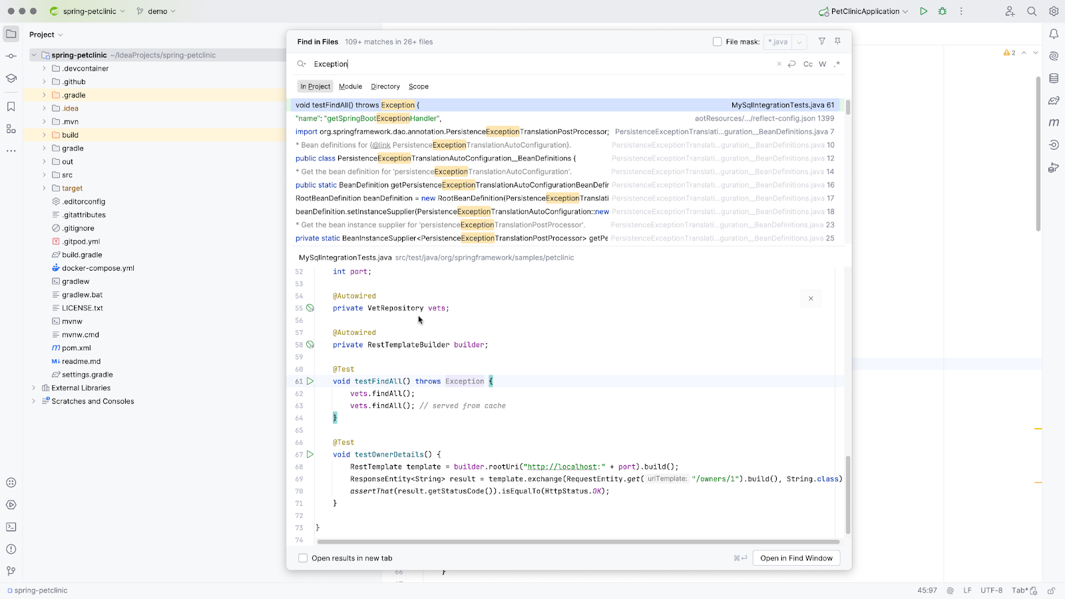The width and height of the screenshot is (1065, 599).
Task: Open pom.xml in project tree
Action: (x=76, y=348)
